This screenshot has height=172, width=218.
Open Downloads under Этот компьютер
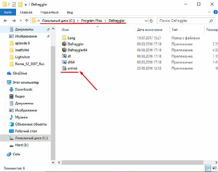(x=23, y=89)
